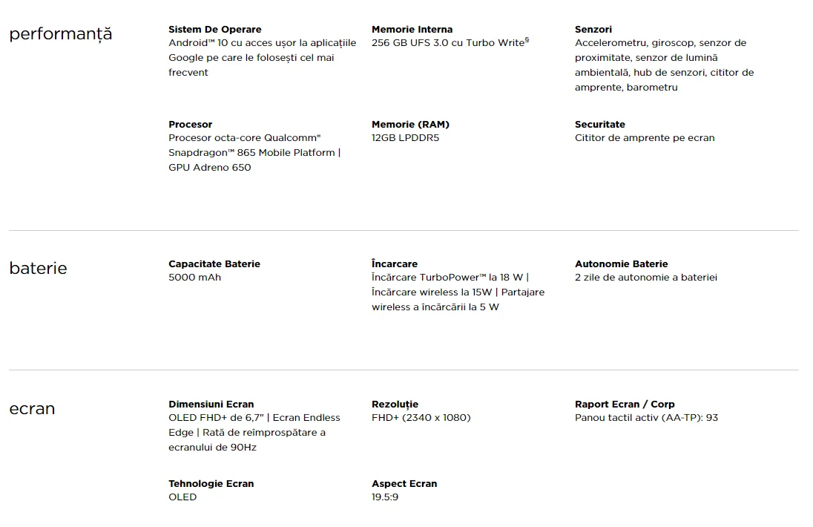Image resolution: width=813 pixels, height=527 pixels.
Task: Click the 5000 mAh battery value
Action: coord(195,278)
